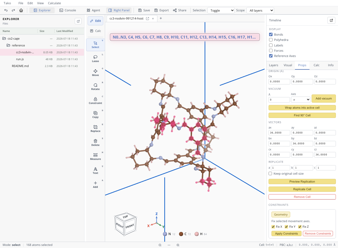Screen dimensions: 338x248
Task: Open the Selection mode Toggle dropdown
Action: 221,10
